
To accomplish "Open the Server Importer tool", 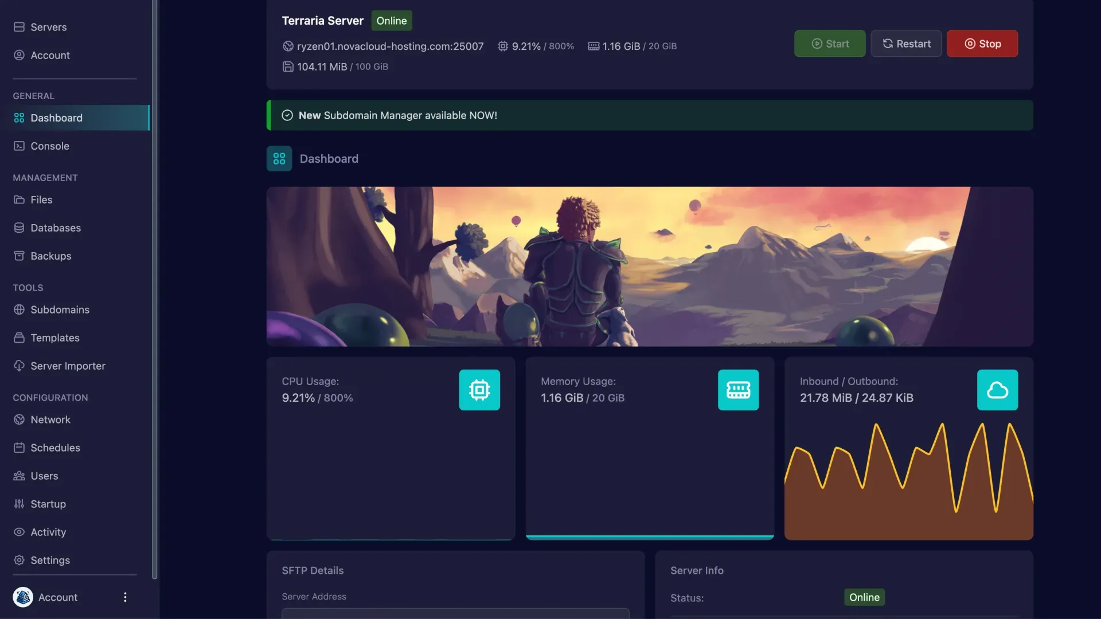I will tap(75, 366).
